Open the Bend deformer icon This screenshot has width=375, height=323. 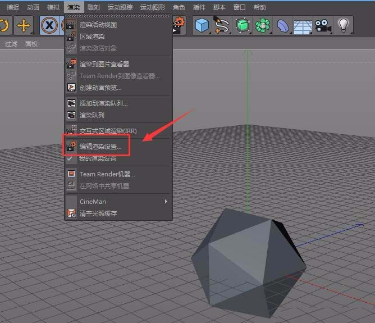(283, 25)
